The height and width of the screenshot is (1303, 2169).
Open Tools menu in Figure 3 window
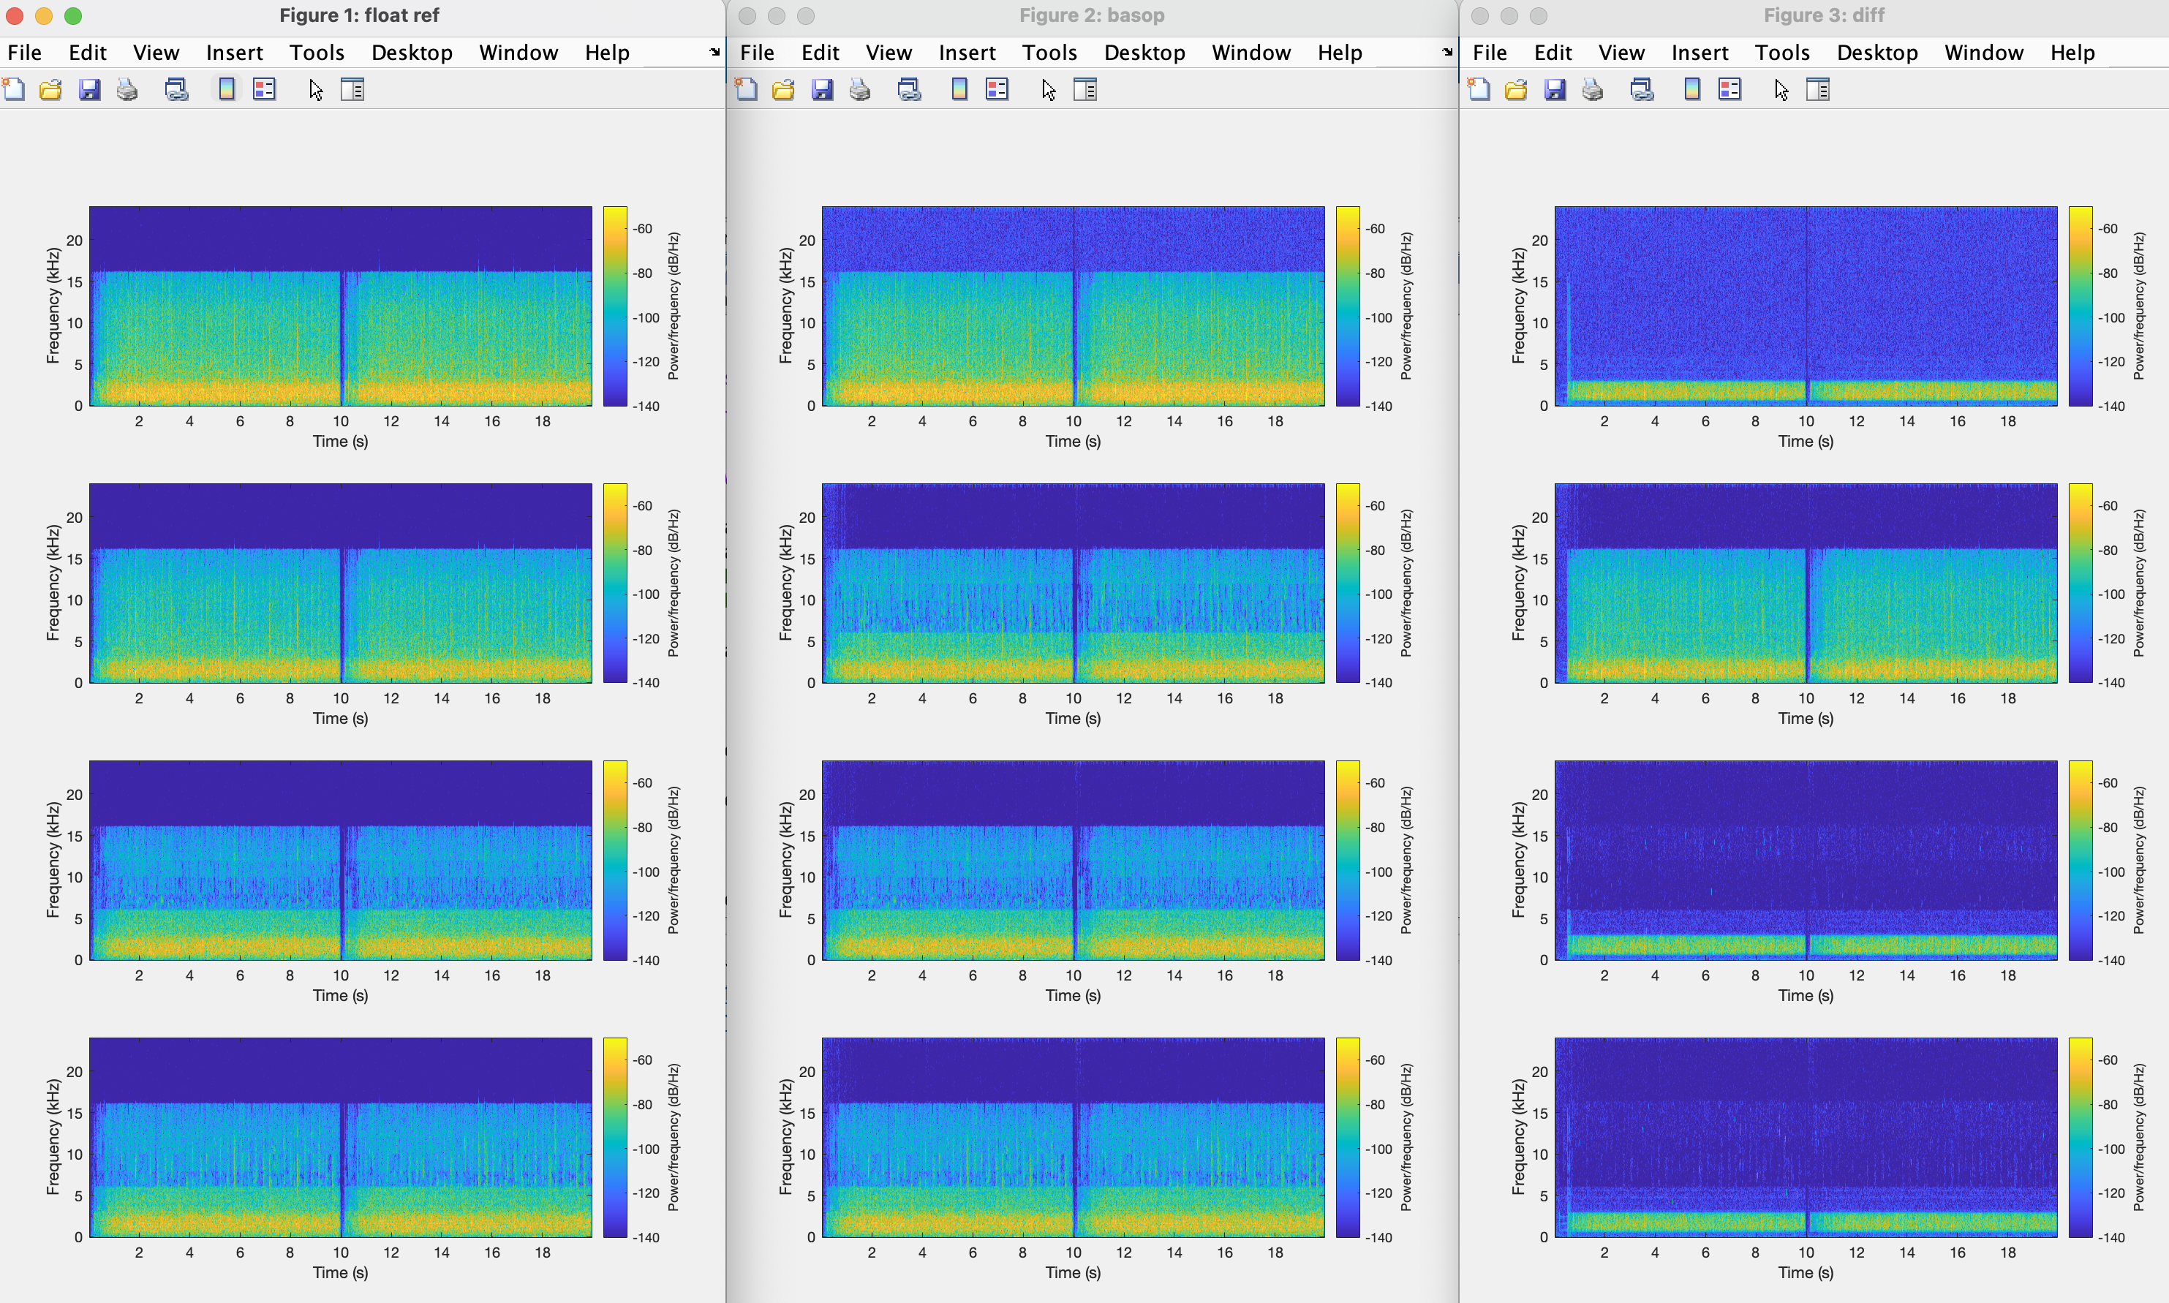(x=1781, y=53)
